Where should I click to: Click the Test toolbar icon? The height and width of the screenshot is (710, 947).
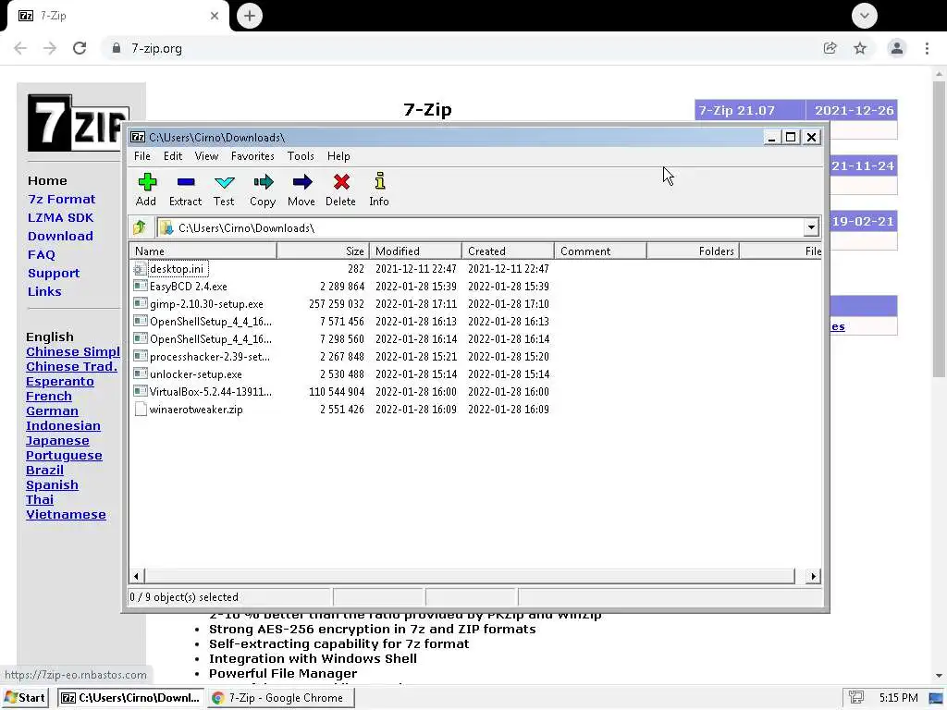tap(224, 182)
